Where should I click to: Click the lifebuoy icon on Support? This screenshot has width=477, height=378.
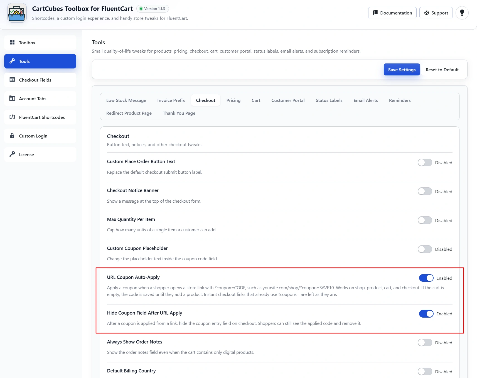tap(427, 13)
